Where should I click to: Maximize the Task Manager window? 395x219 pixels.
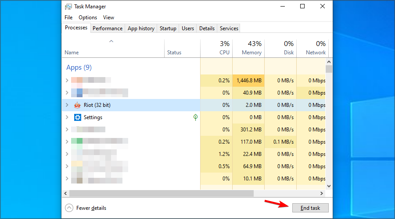coord(302,6)
